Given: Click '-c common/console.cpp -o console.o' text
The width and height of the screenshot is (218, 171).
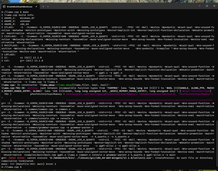Looking at the screenshot, I should (49, 119).
